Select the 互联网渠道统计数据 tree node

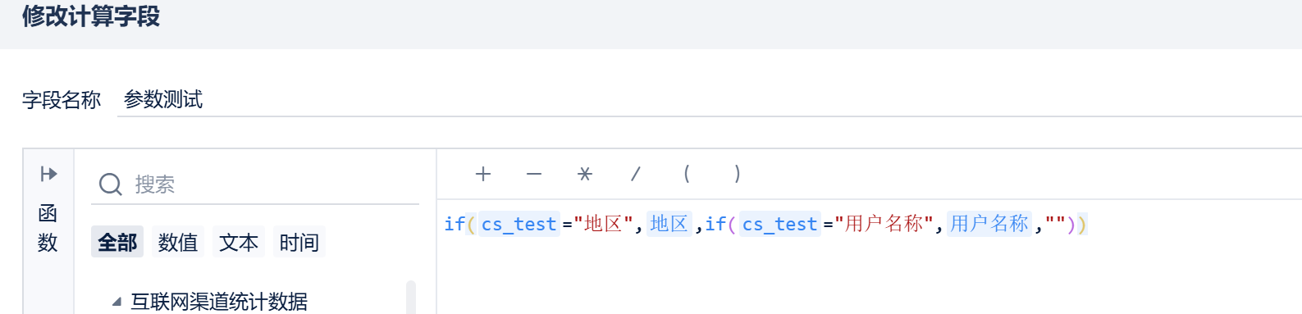pyautogui.click(x=219, y=302)
